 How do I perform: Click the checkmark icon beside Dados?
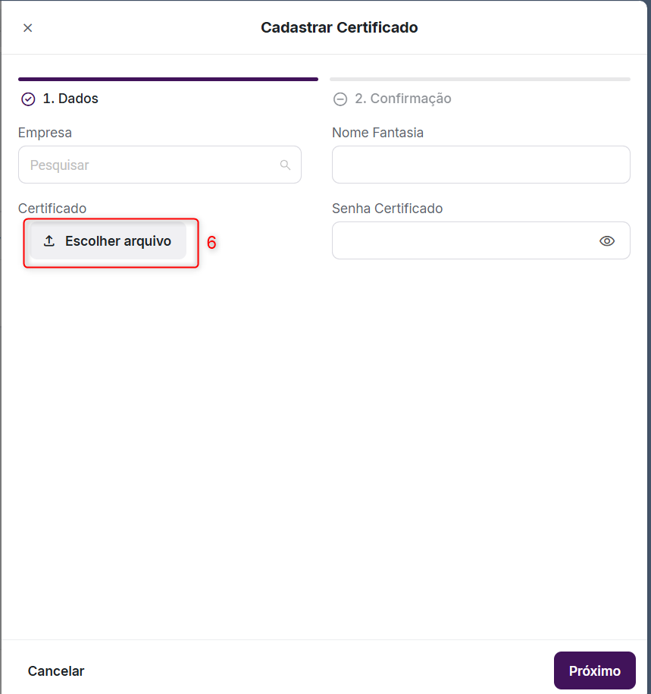click(x=28, y=99)
